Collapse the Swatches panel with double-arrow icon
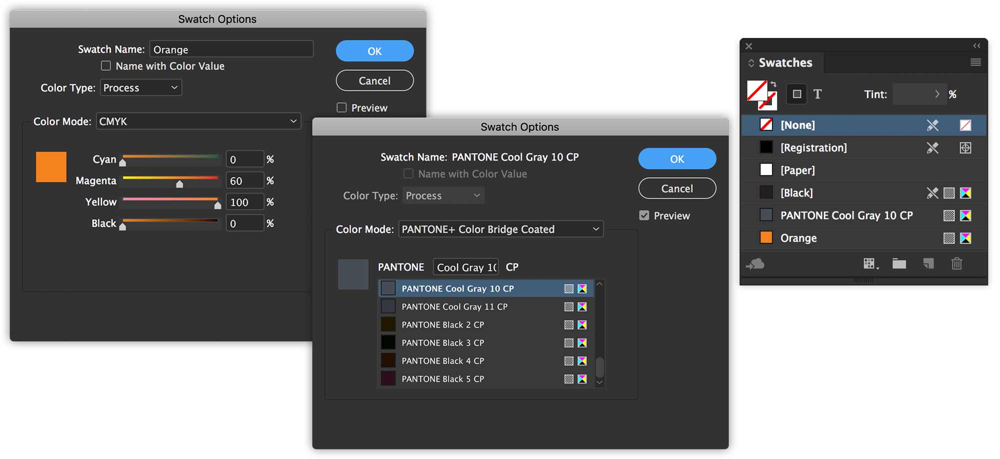Viewport: 1000px width, 459px height. coord(976,45)
